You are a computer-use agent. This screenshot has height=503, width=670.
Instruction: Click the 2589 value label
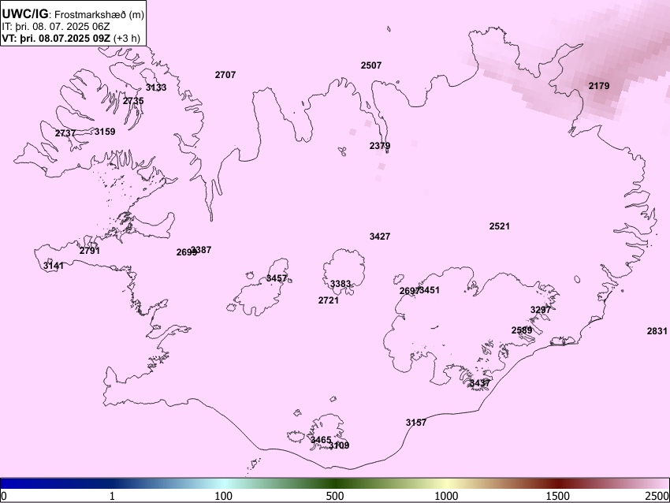click(x=522, y=330)
